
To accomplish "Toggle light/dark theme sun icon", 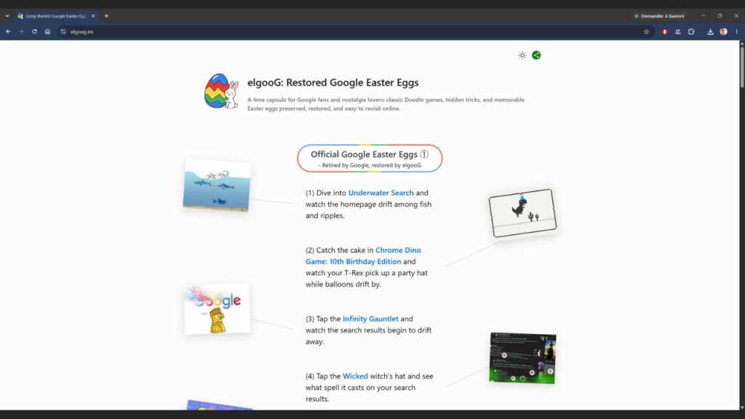I will pos(522,55).
